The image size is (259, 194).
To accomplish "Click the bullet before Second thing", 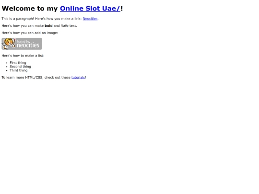I will [x=7, y=67].
